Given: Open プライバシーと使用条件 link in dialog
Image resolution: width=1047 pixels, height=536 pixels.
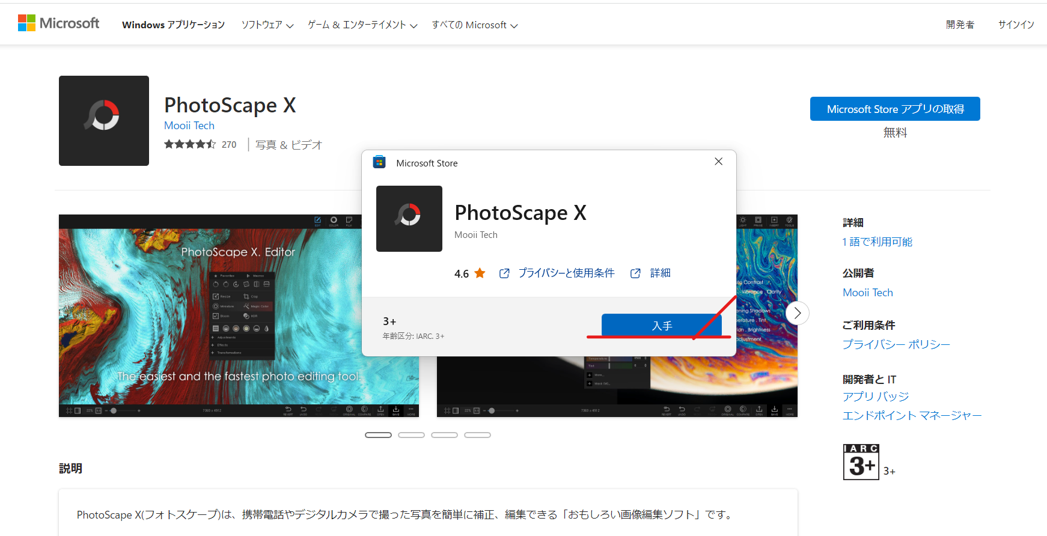Looking at the screenshot, I should [566, 273].
